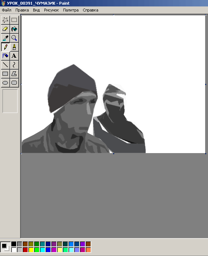Select the Magnifier tool

pos(14,38)
